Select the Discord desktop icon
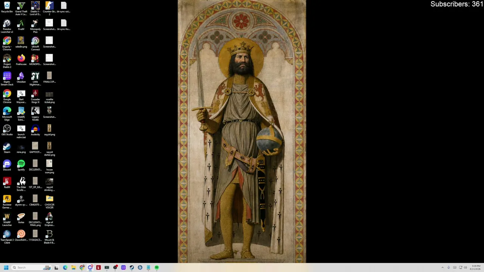 coord(7,165)
